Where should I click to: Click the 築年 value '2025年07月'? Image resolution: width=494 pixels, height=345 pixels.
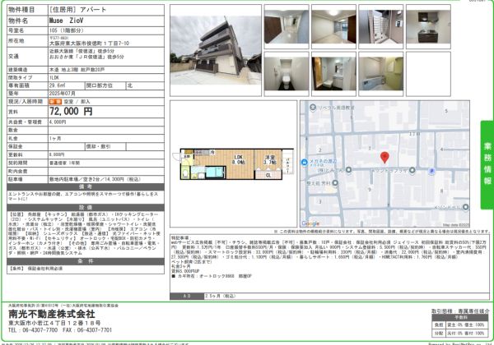tap(62, 94)
